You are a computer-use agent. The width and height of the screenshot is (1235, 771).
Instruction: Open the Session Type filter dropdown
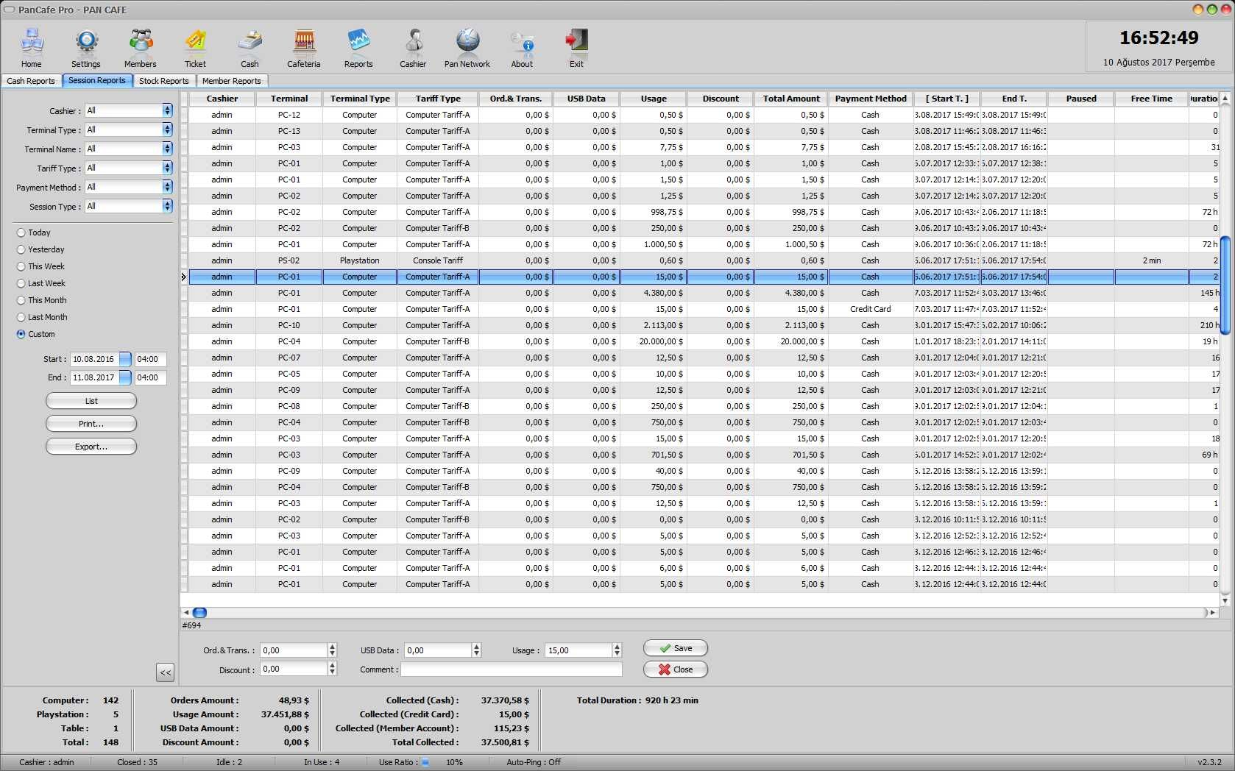167,206
